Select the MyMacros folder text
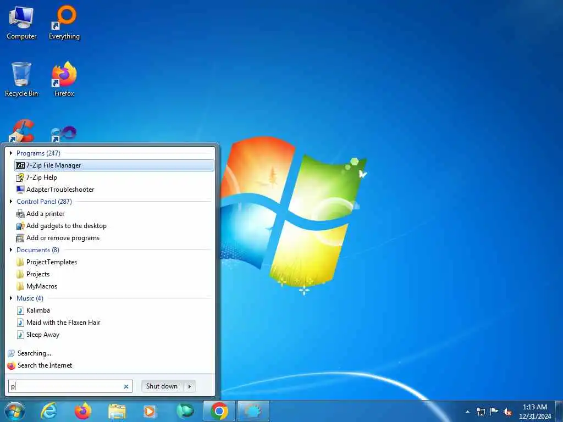This screenshot has height=422, width=563. [42, 286]
